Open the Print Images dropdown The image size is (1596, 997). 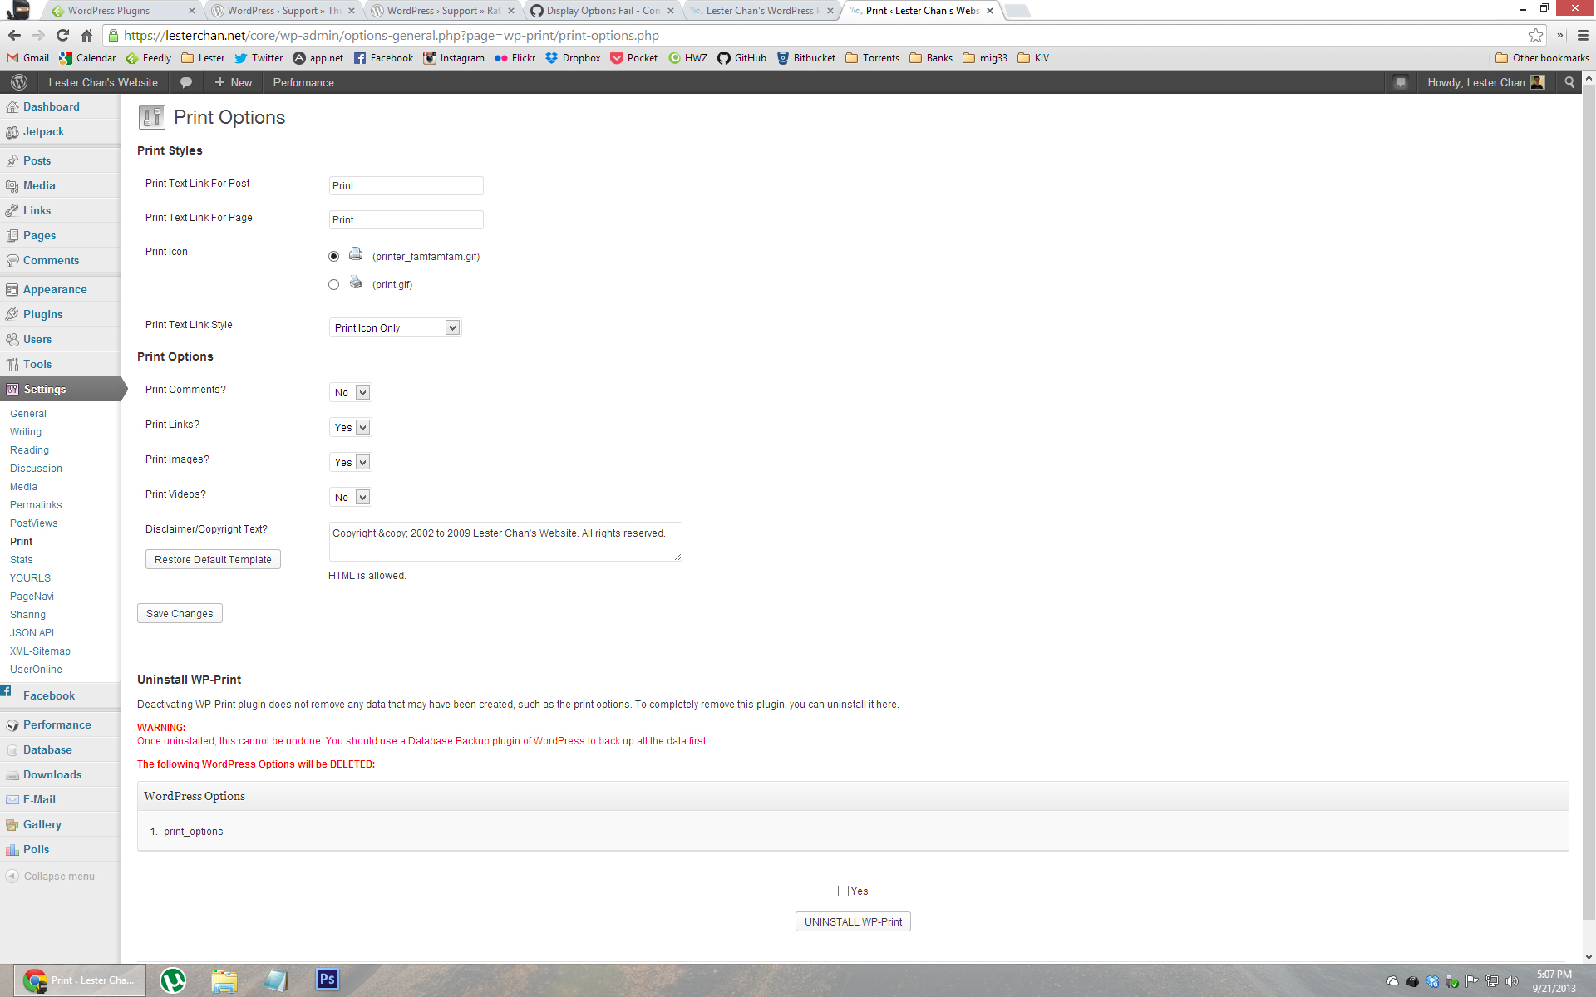(x=350, y=463)
